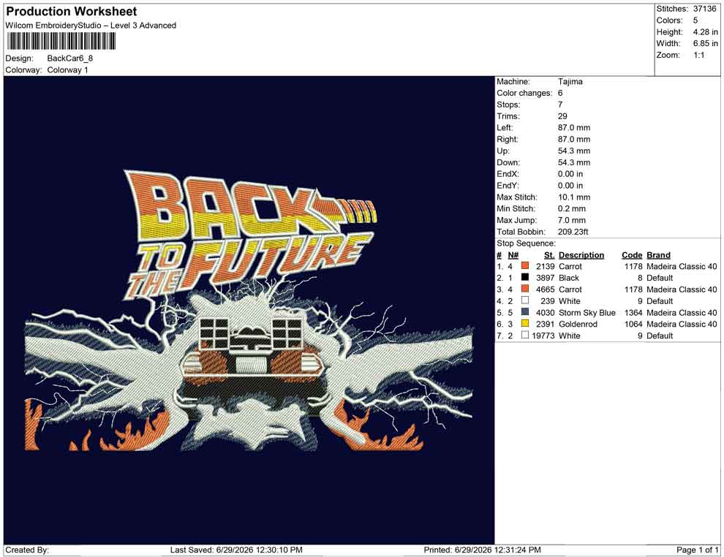Click 'Default' brand in the Black row
724x557 pixels.
point(660,278)
